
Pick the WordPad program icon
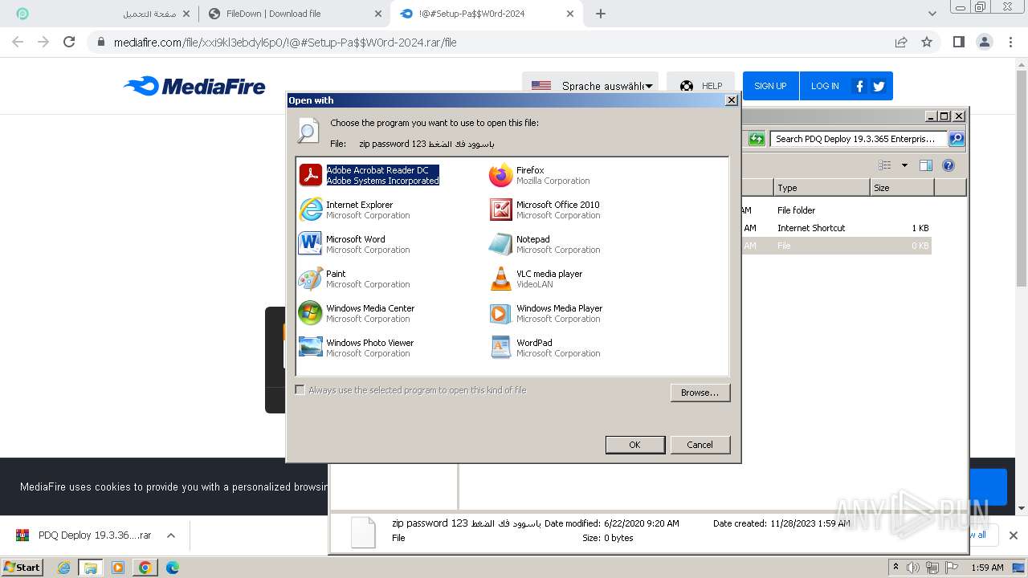tap(500, 348)
